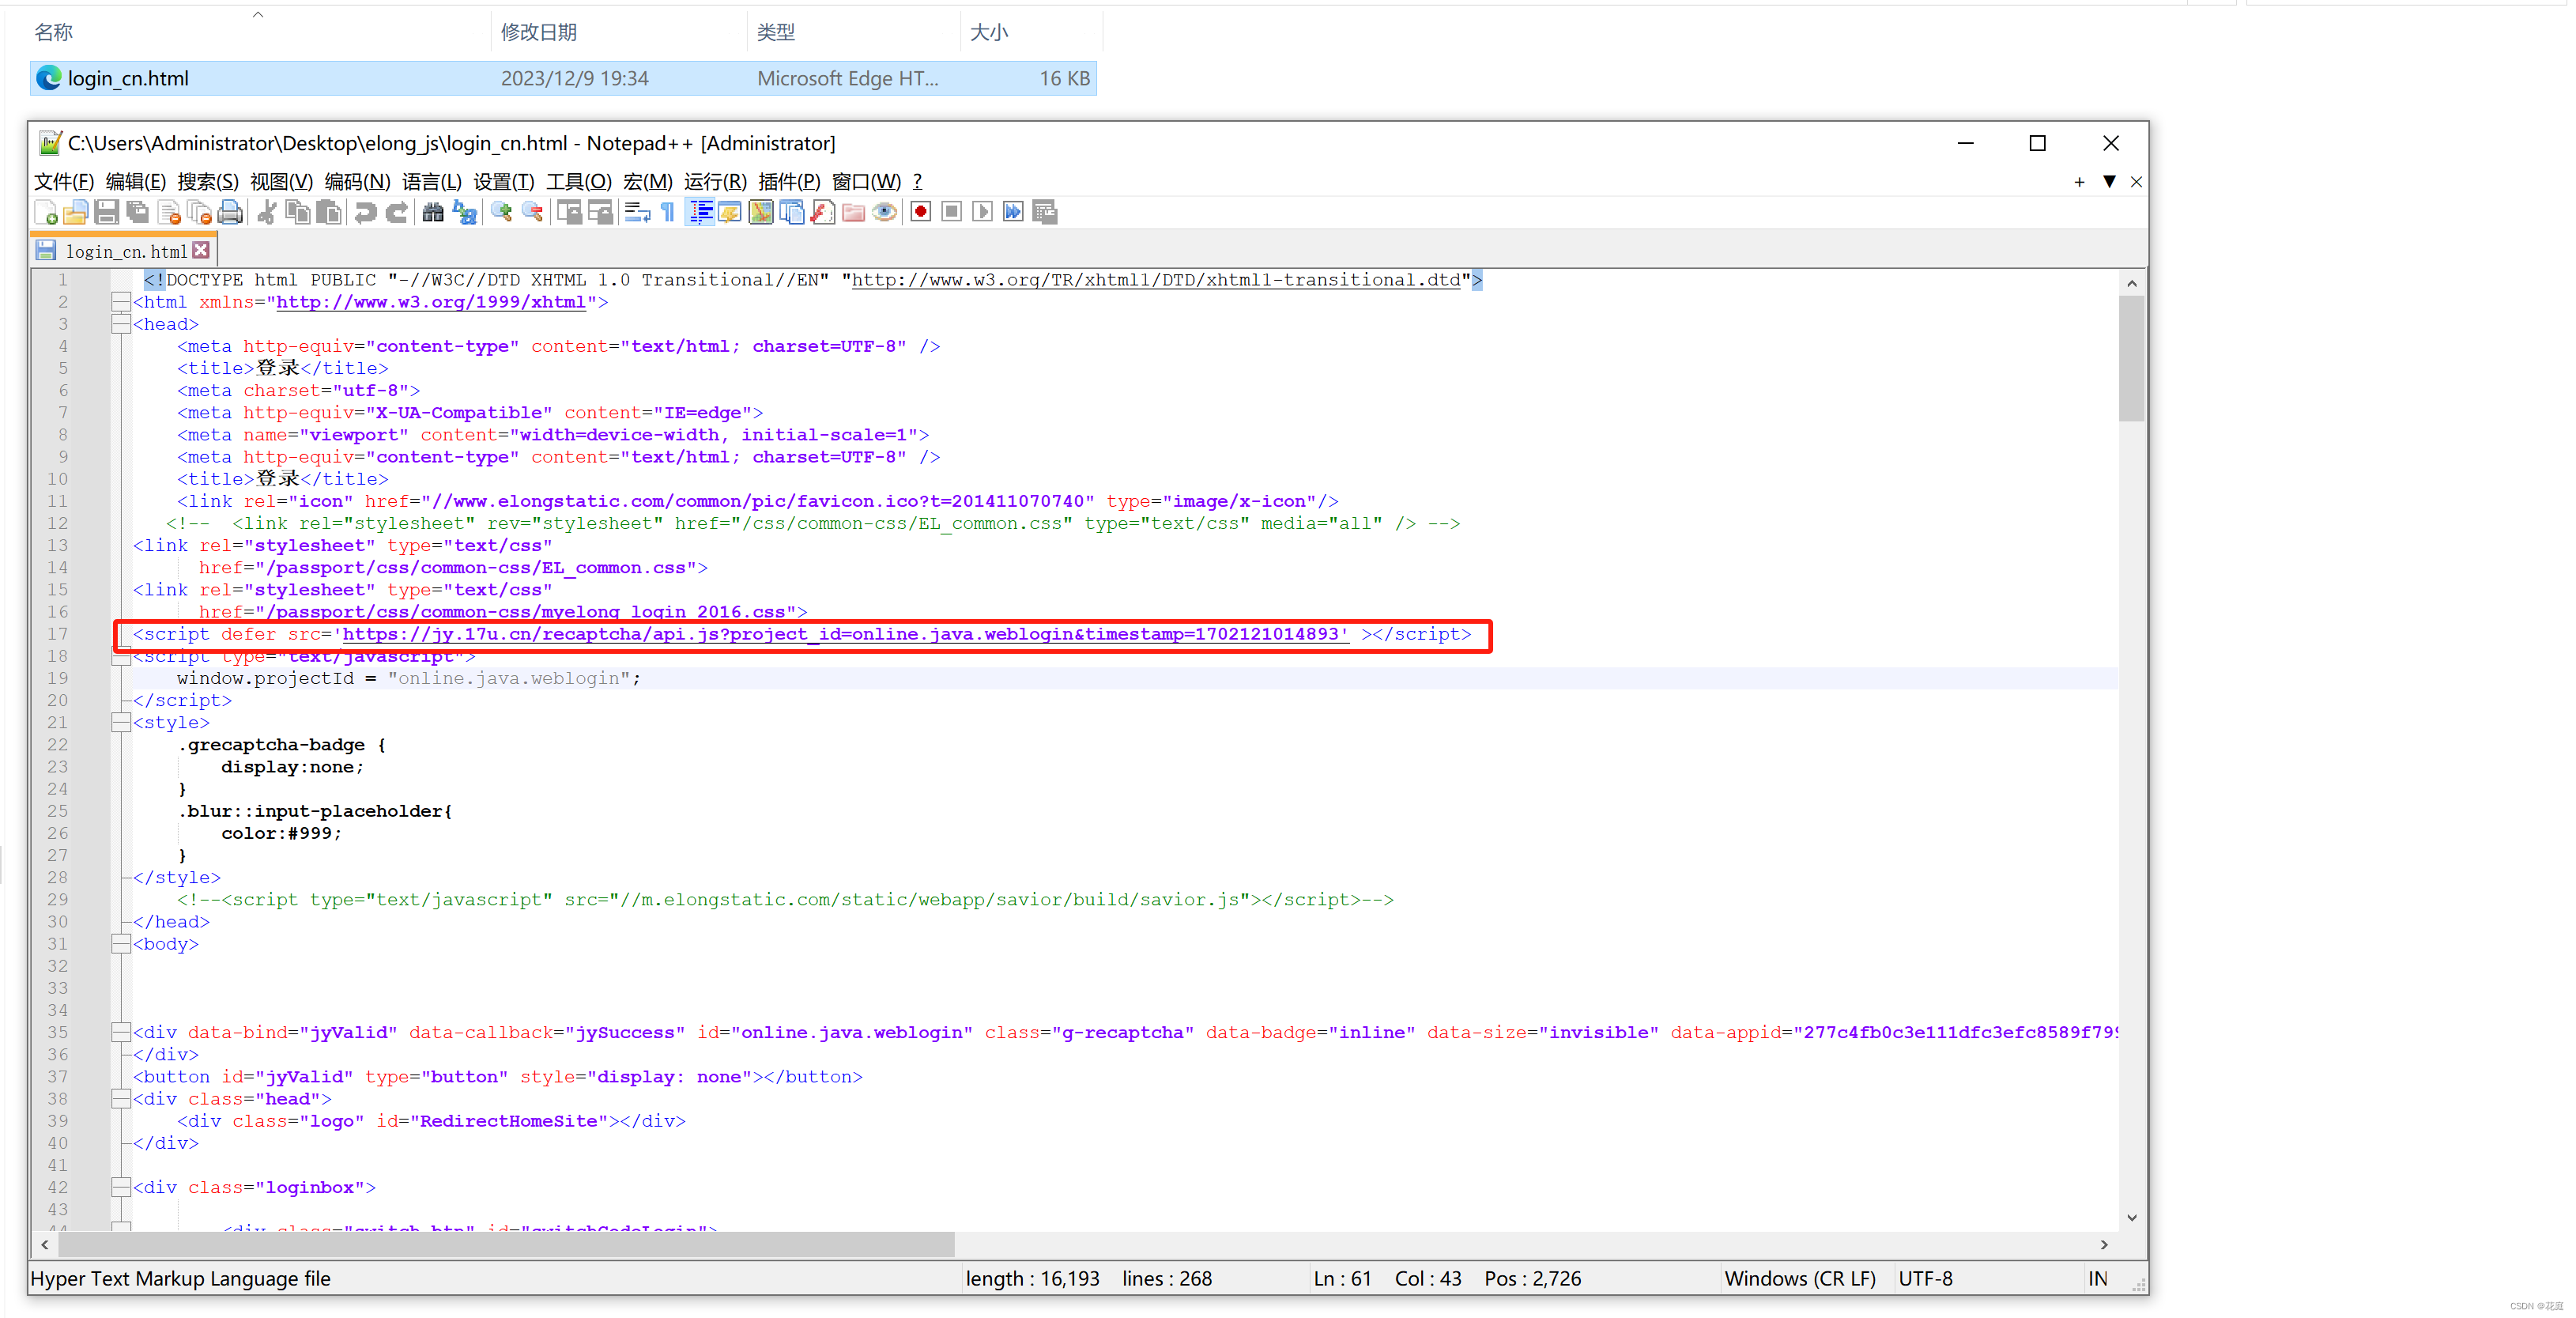Screen dimensions: 2576x1318
Task: Open the Function List panel icon
Action: [x=823, y=212]
